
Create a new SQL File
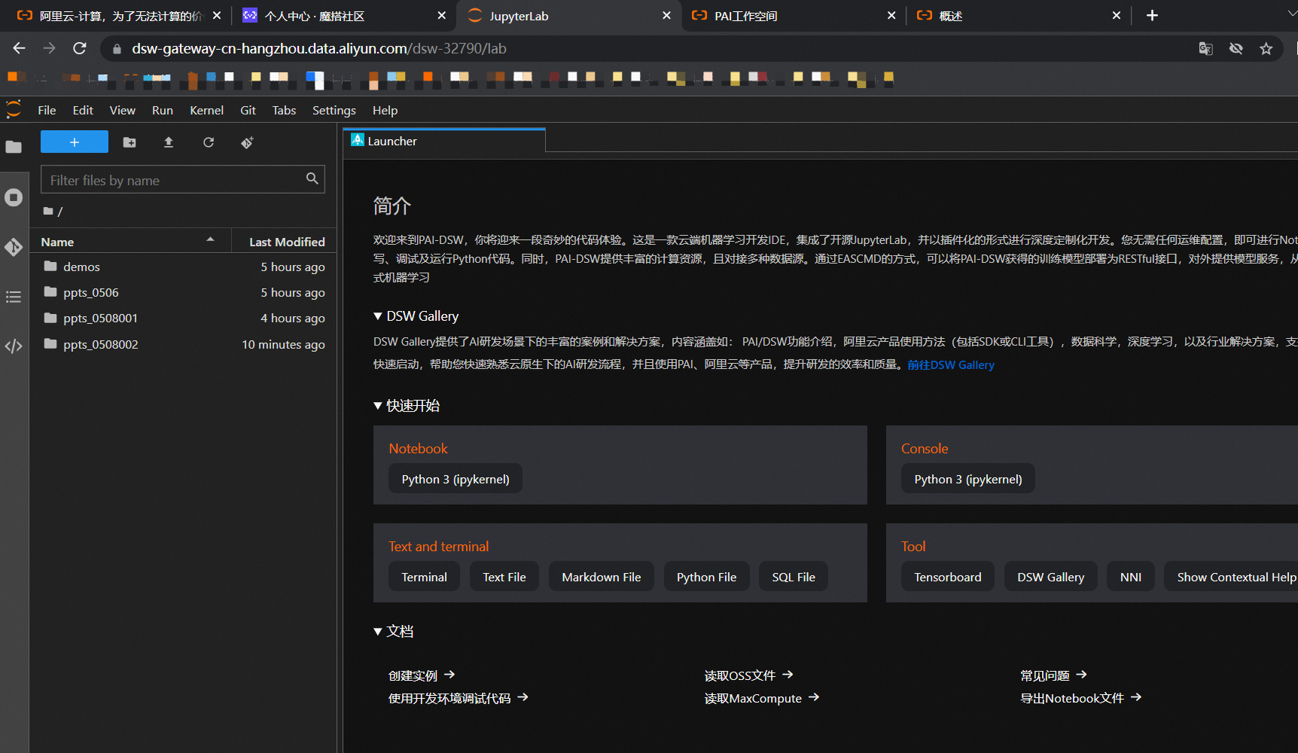click(x=794, y=577)
